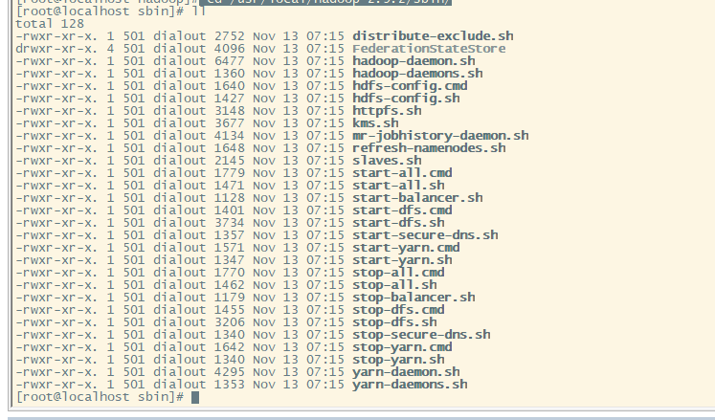The width and height of the screenshot is (715, 420).
Task: Select start-secure-dns.sh filename
Action: tap(425, 234)
